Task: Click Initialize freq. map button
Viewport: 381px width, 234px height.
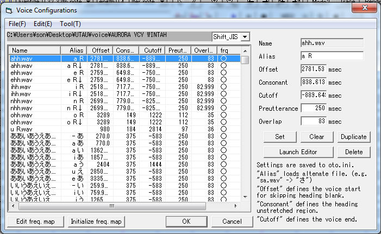Action: pos(96,222)
